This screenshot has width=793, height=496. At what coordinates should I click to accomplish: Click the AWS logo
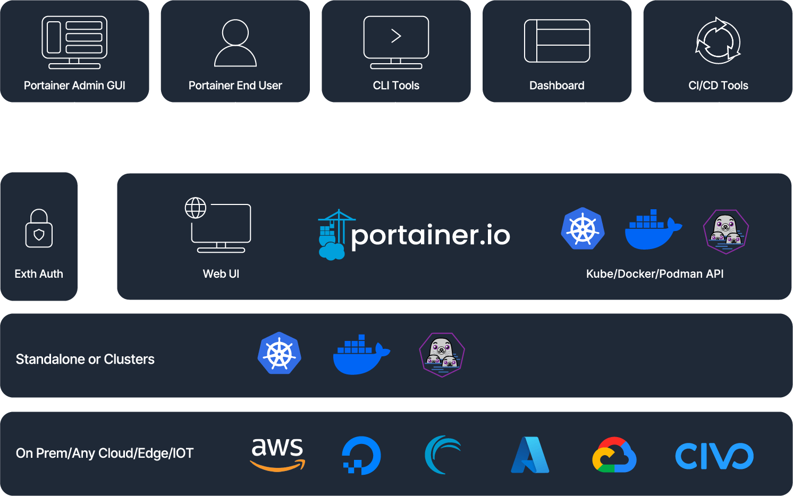pos(277,455)
